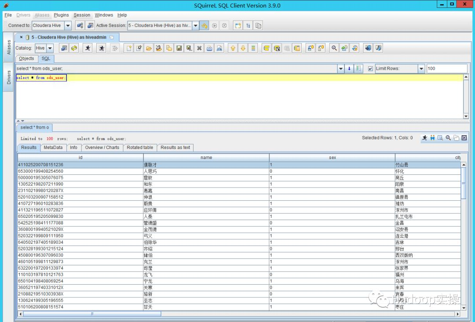
Task: Click the sex column header
Action: click(332, 157)
